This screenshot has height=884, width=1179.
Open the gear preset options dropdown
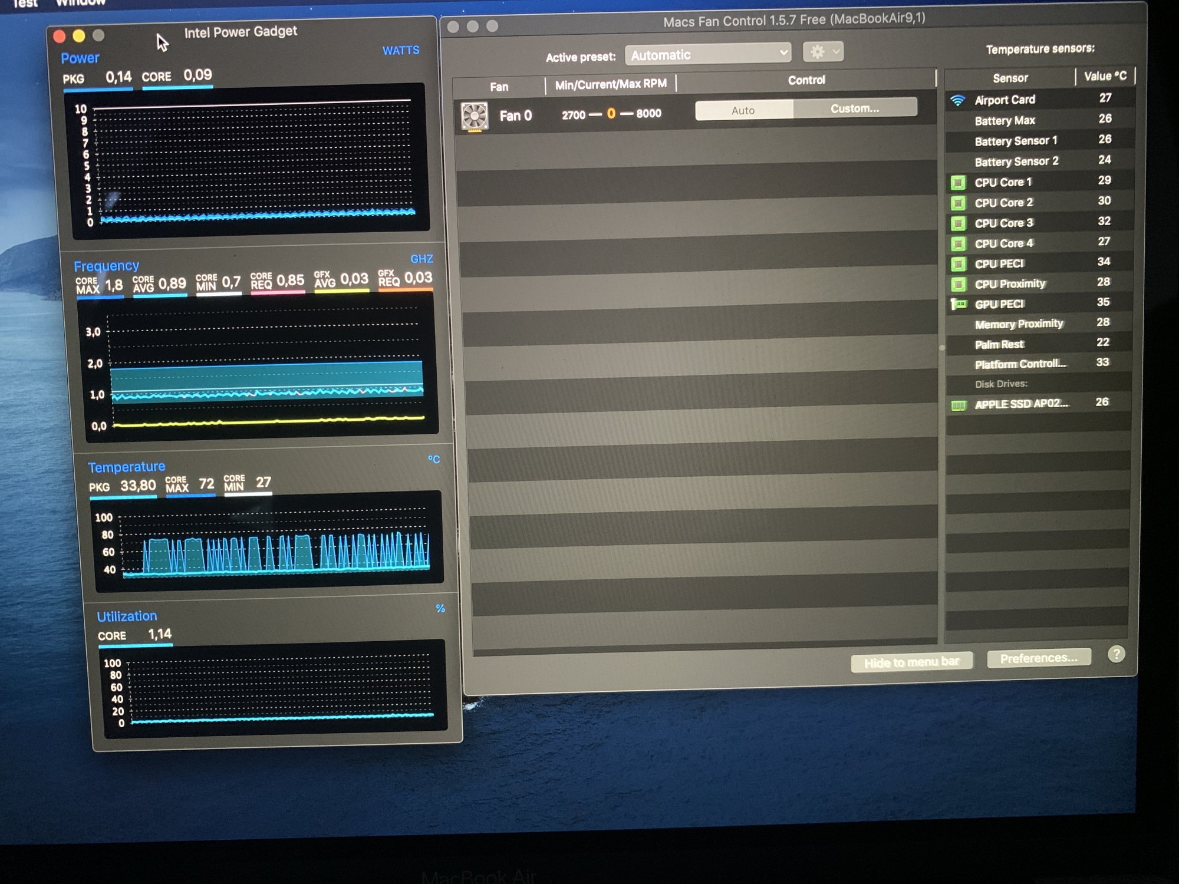[823, 52]
